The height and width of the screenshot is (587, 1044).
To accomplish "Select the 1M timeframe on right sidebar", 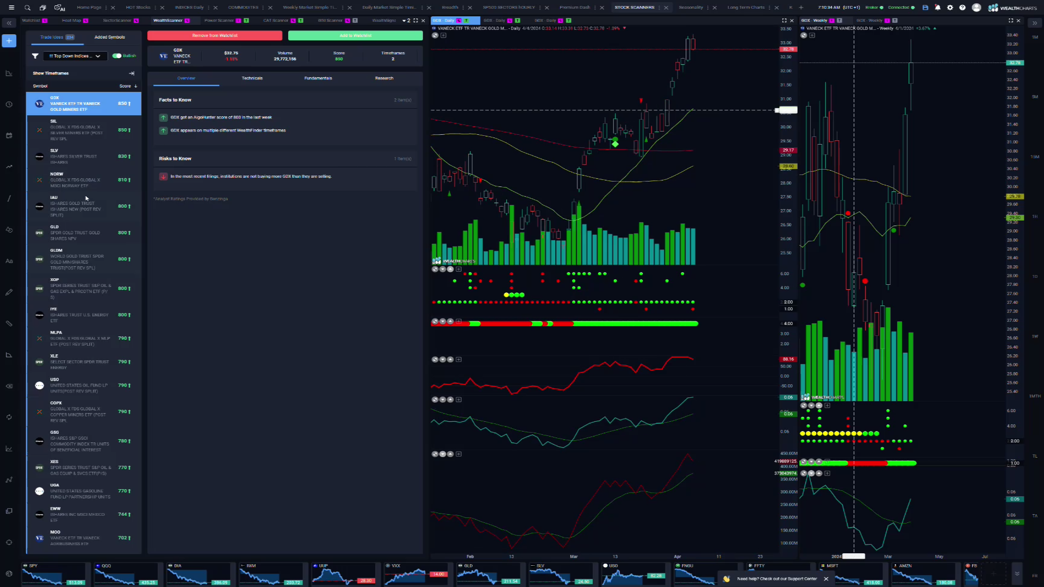I will (1035, 38).
